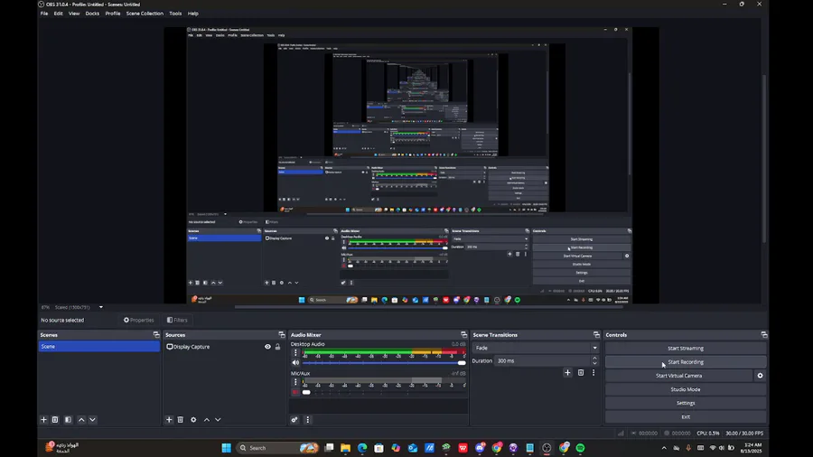Image resolution: width=813 pixels, height=457 pixels.
Task: Open the Scene Collection menu
Action: [145, 14]
